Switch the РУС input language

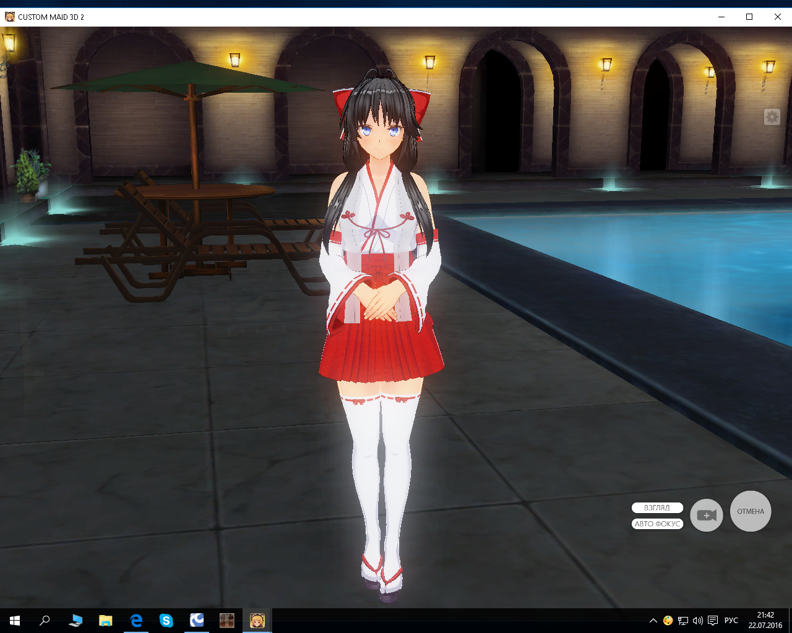[x=731, y=621]
